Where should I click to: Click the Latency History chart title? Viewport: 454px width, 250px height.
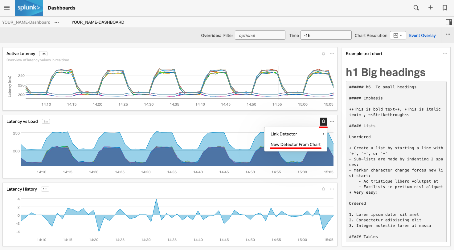click(x=22, y=189)
